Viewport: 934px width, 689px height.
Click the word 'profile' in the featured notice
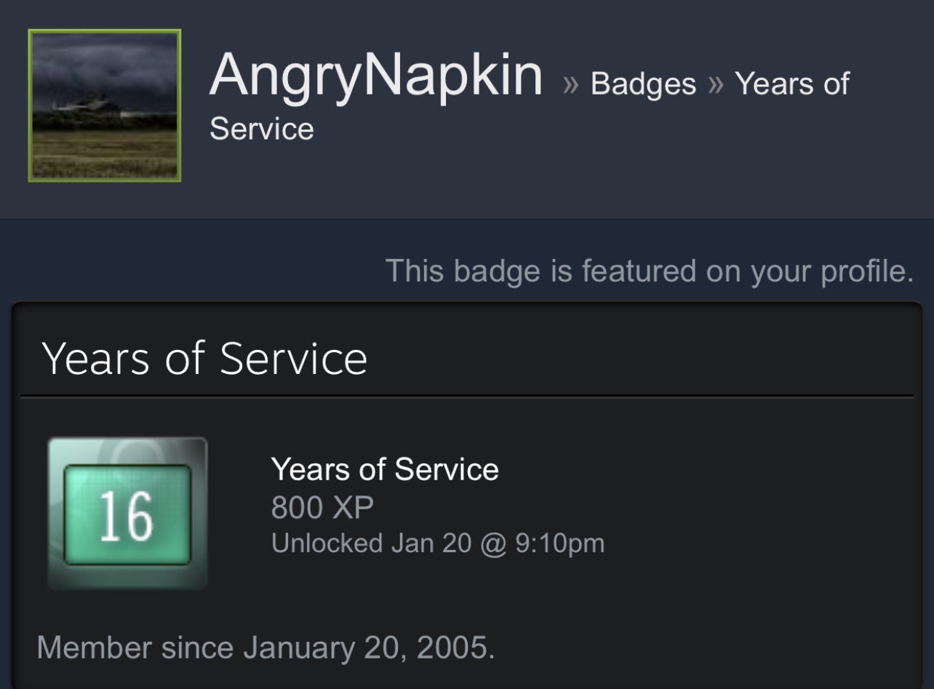866,271
